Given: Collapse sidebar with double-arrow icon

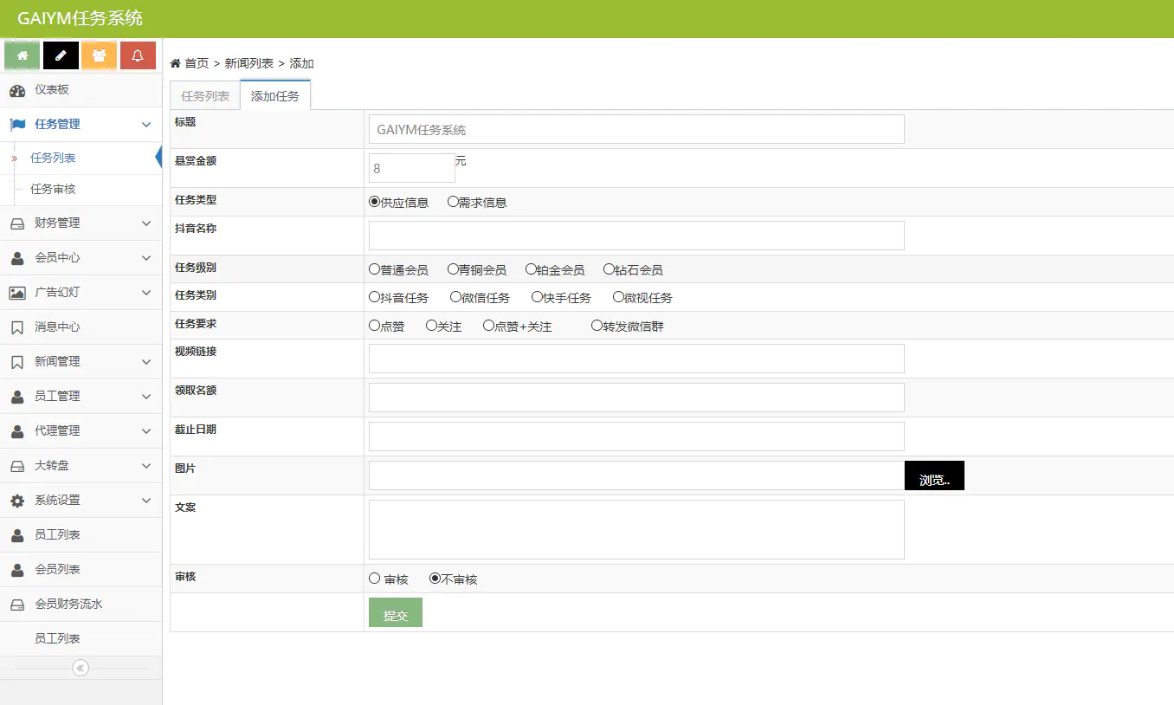Looking at the screenshot, I should 81,668.
